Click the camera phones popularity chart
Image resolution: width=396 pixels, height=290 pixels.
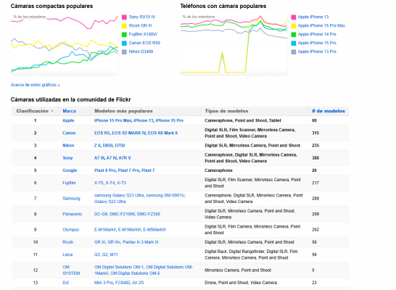(234, 44)
